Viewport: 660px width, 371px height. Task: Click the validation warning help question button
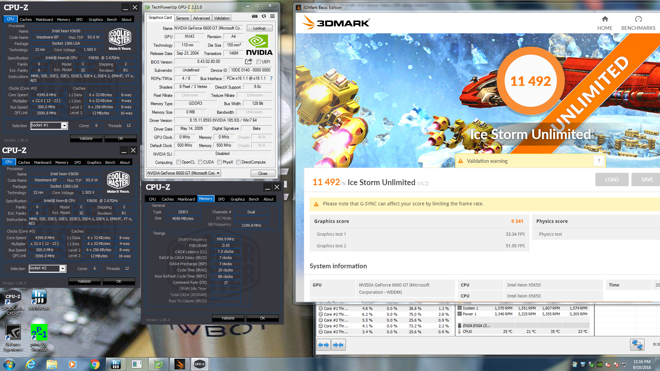599,161
